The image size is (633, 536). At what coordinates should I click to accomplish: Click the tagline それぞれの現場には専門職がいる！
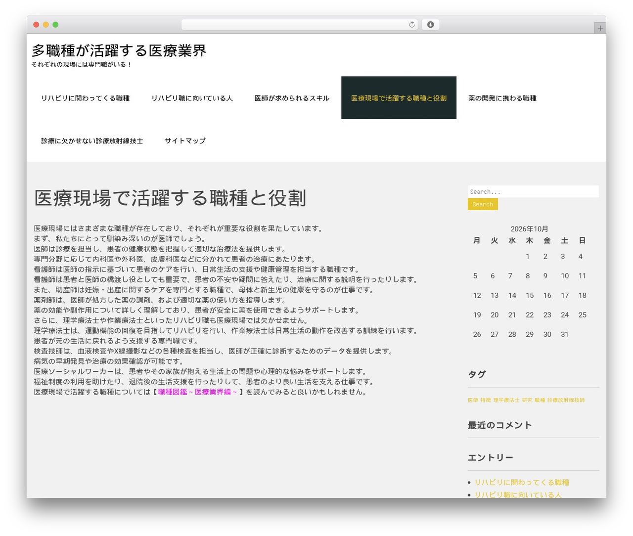[x=82, y=64]
